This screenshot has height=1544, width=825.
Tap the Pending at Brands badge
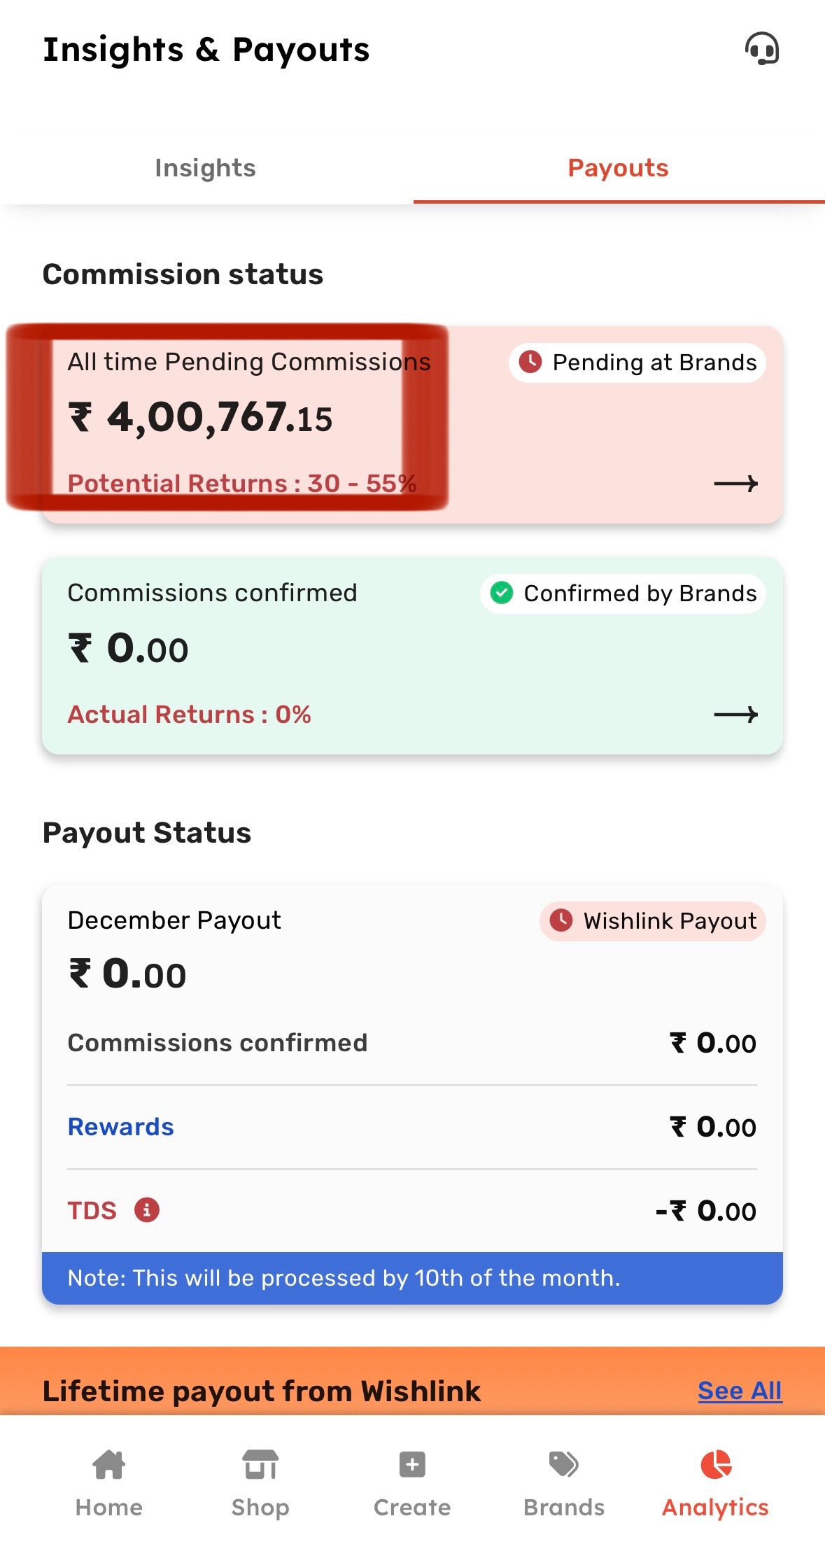[x=637, y=363]
